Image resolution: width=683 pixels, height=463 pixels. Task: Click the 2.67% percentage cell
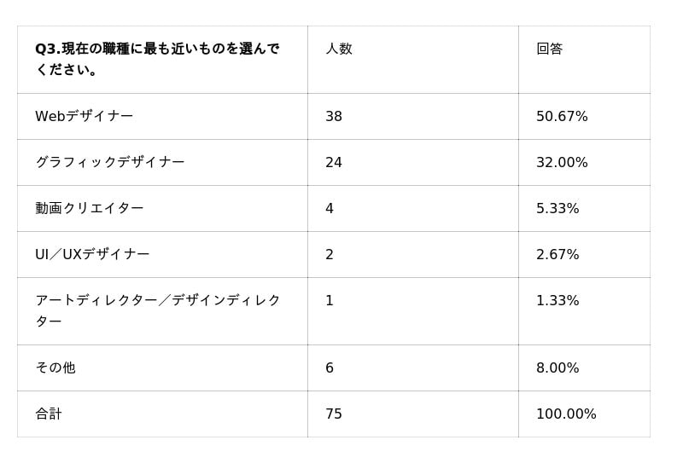click(x=557, y=254)
